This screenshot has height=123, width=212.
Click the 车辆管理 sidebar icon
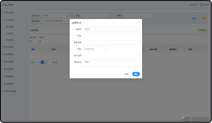click(x=5, y=47)
